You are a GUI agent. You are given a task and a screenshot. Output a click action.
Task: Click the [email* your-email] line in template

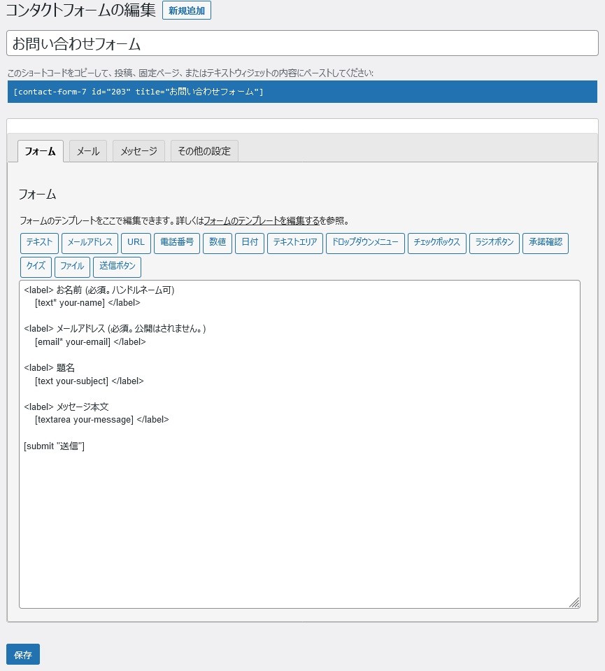tap(90, 342)
